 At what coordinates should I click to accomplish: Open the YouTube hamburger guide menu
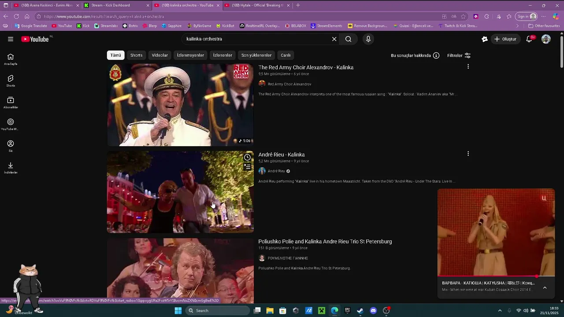(11, 39)
